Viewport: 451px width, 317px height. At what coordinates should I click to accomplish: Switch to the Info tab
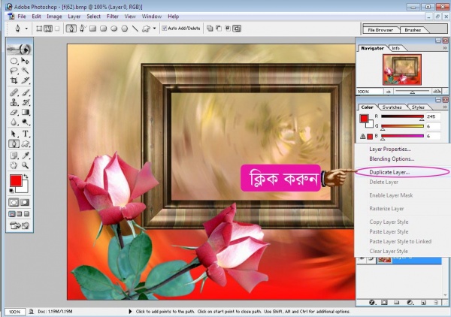396,48
